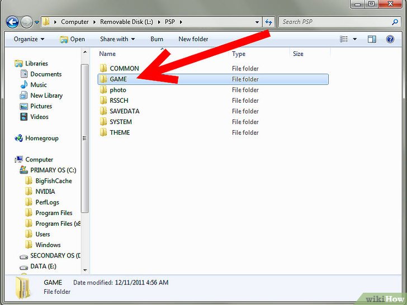
Task: Select the COMMON folder icon
Action: [103, 68]
